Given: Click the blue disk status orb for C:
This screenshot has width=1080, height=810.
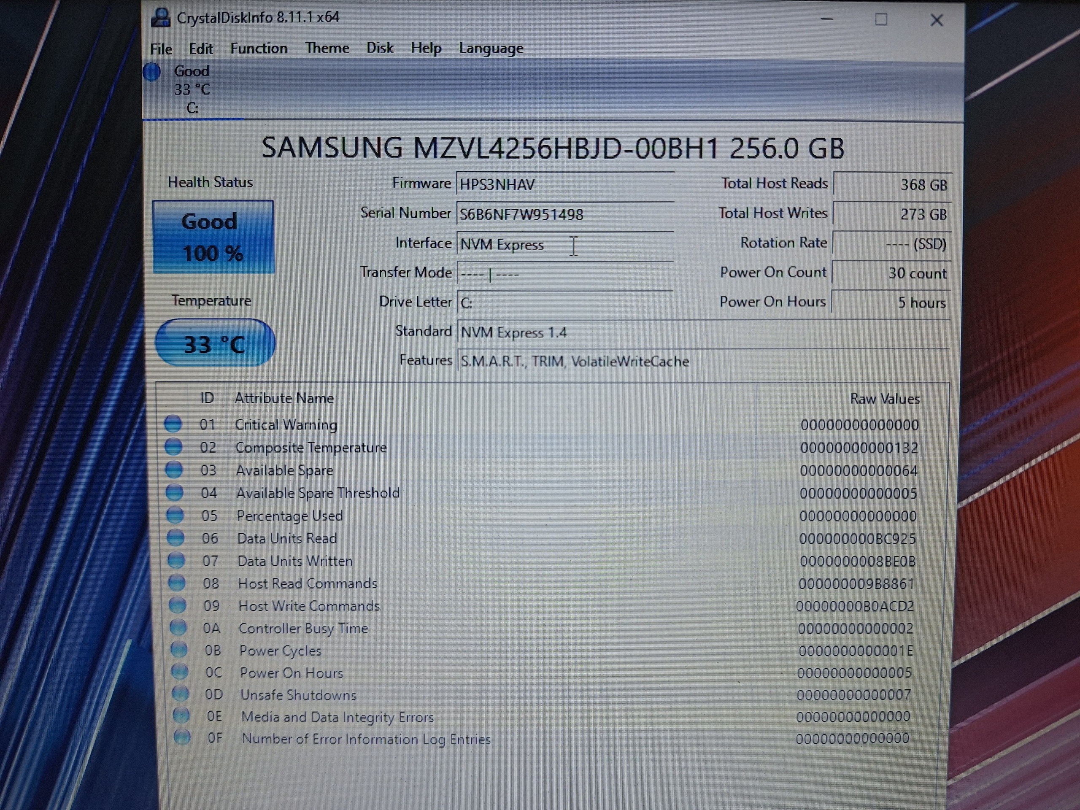Looking at the screenshot, I should 152,72.
